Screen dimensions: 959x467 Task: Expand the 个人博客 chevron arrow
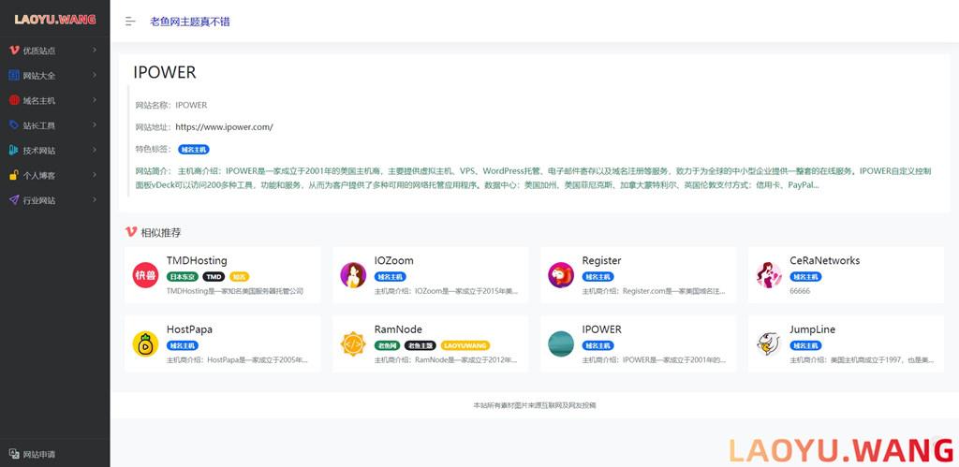[95, 175]
